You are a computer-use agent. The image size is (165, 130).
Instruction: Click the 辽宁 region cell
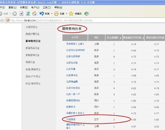pyautogui.click(x=96, y=119)
